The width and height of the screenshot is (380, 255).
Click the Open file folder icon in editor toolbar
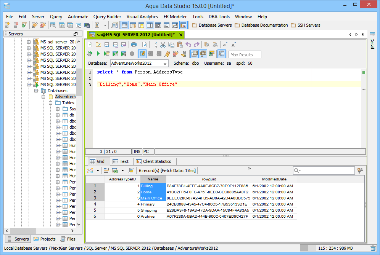click(98, 45)
